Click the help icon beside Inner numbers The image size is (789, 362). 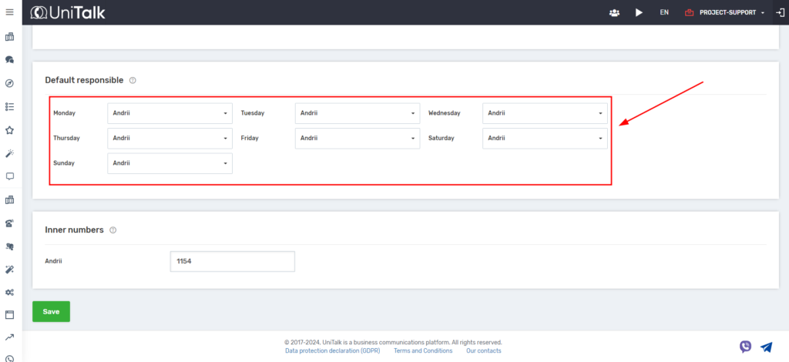click(x=112, y=230)
